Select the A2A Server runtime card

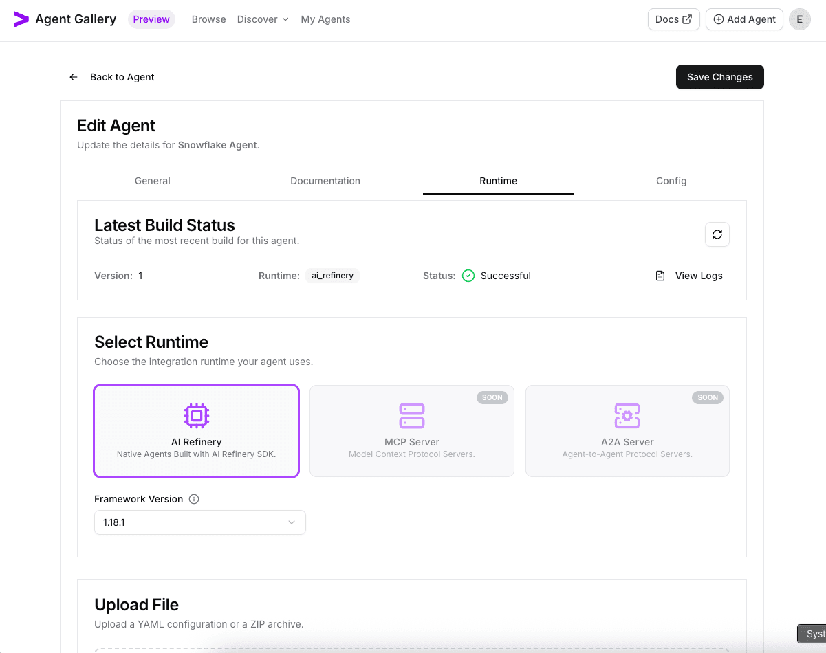pos(627,431)
